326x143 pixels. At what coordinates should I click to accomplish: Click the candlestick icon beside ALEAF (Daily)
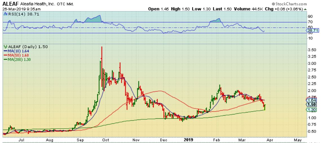point(5,47)
